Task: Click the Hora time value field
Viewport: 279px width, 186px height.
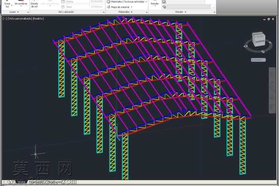Action: pyautogui.click(x=97, y=7)
